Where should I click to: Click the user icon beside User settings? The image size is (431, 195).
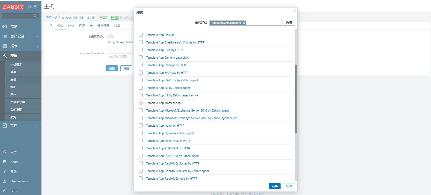click(x=5, y=181)
